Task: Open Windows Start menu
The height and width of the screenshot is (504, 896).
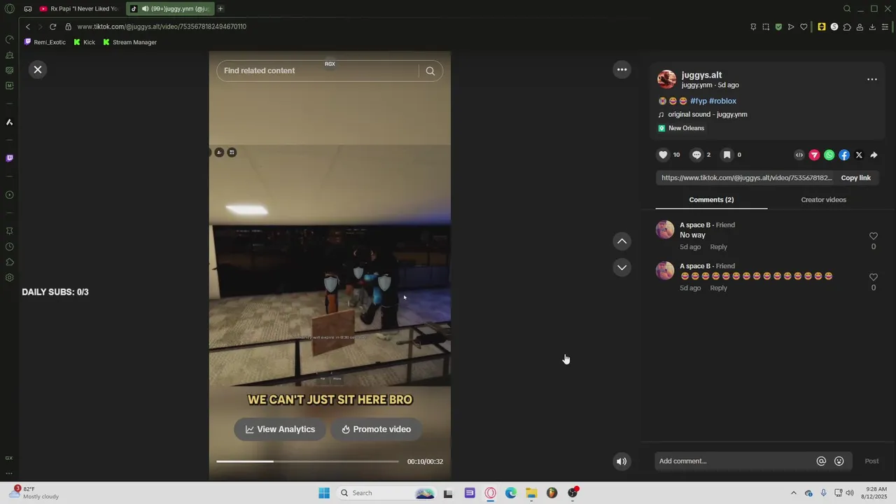Action: click(323, 493)
